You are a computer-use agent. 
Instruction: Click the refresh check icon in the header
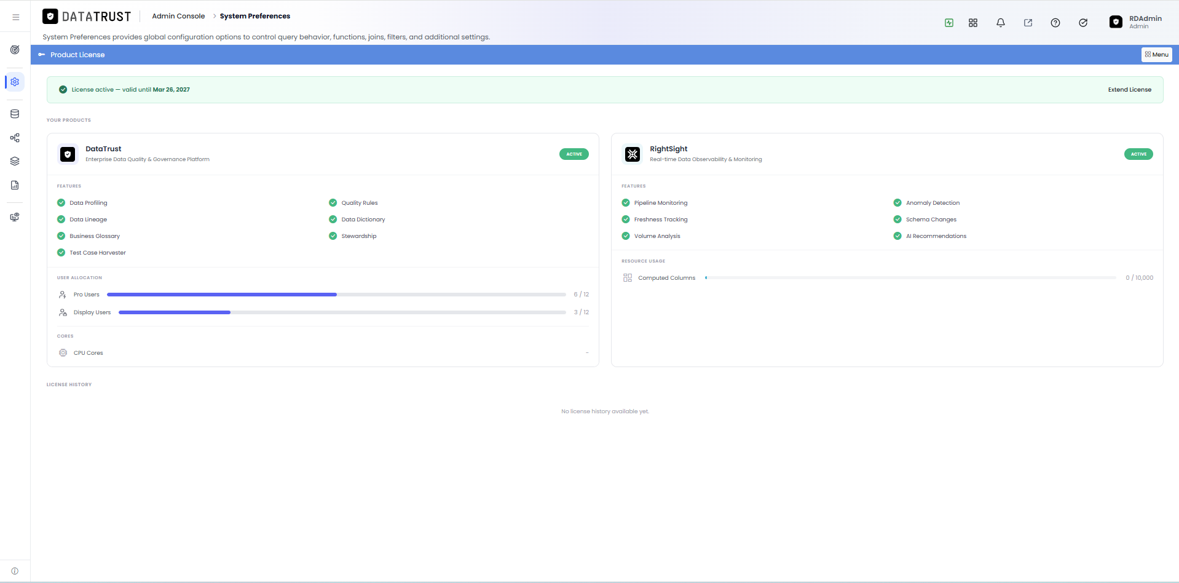click(1083, 23)
